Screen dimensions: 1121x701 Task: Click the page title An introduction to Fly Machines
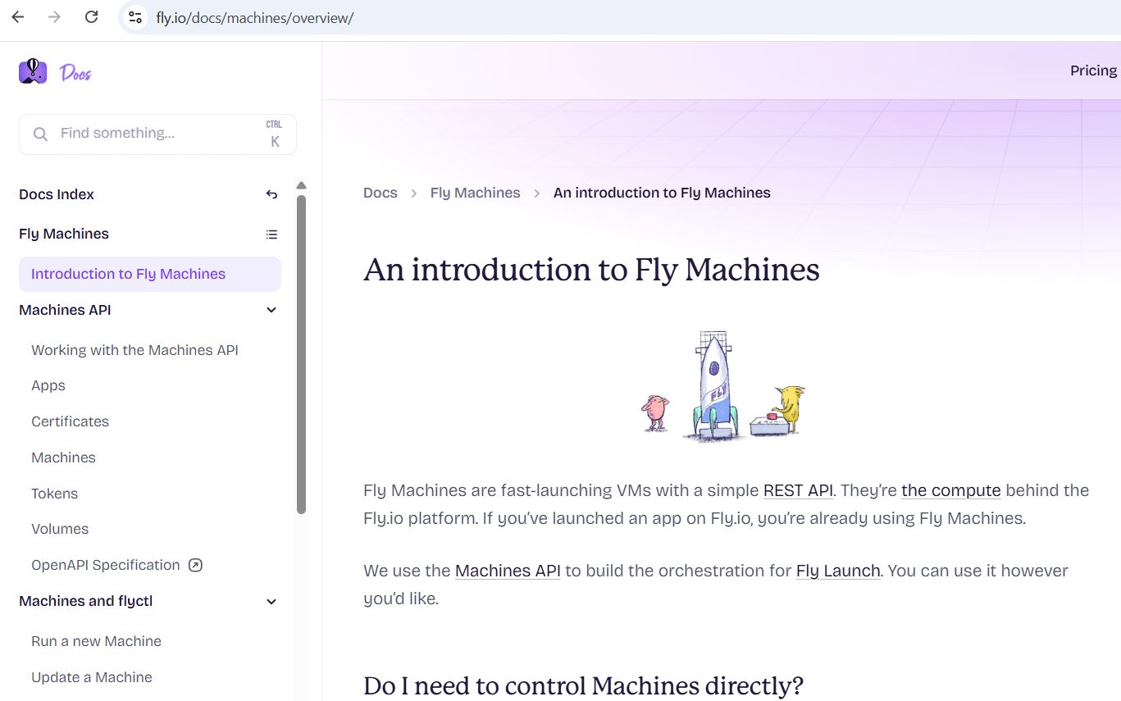[x=591, y=270]
